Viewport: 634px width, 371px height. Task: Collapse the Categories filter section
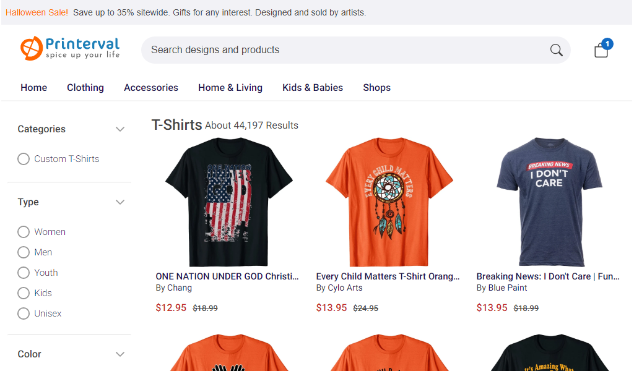119,129
